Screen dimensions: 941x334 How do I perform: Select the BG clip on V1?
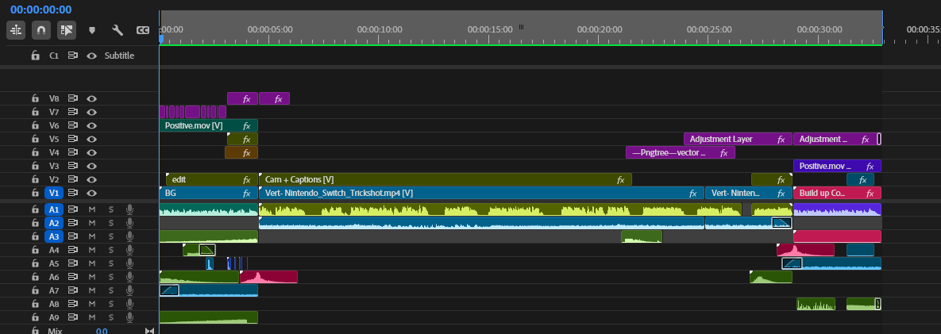(x=208, y=193)
